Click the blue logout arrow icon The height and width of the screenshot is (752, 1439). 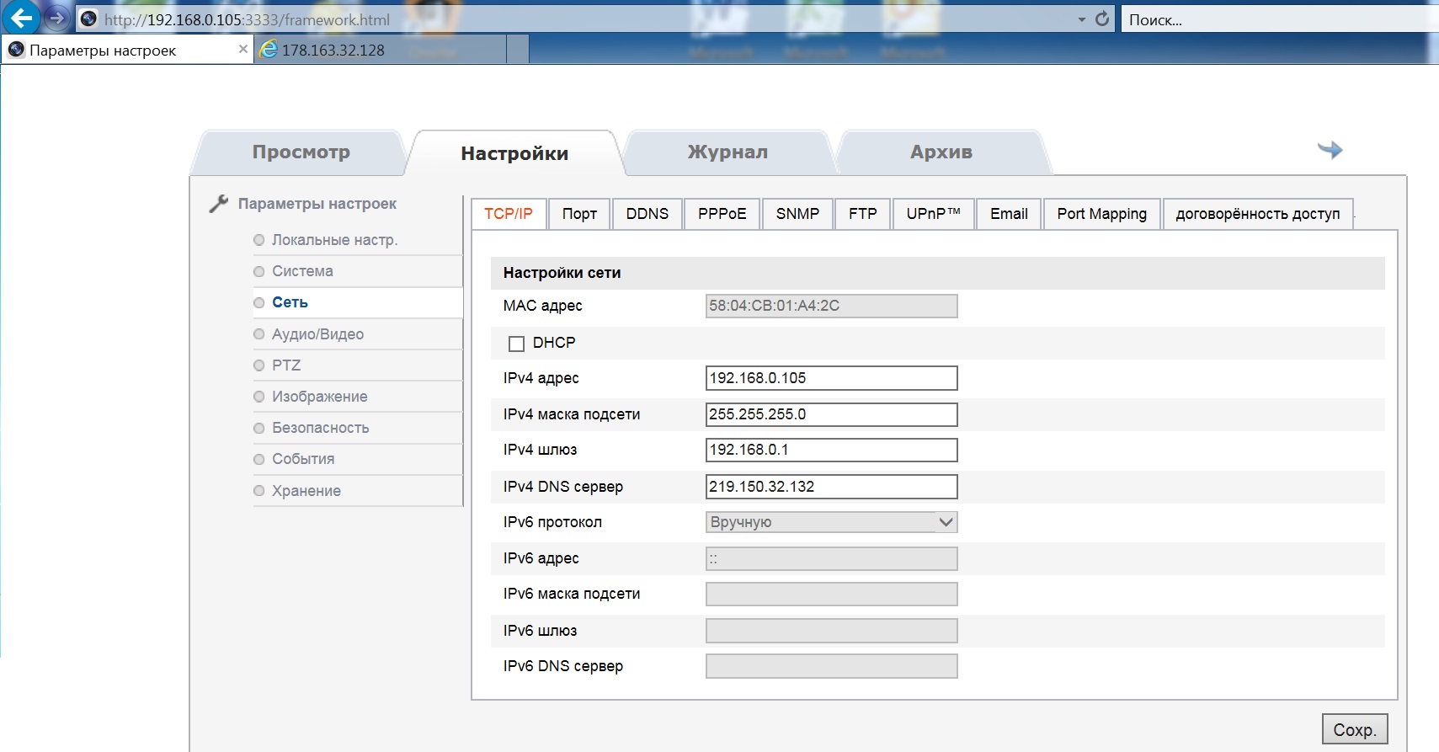(x=1330, y=150)
